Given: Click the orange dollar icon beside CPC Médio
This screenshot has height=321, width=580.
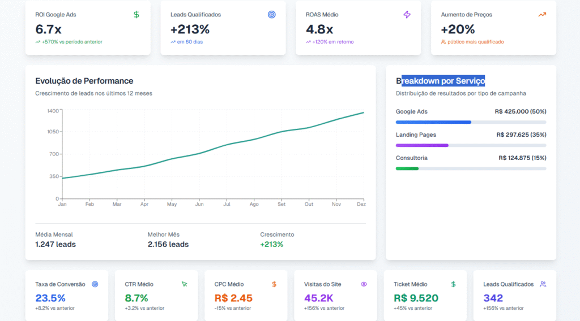Looking at the screenshot, I should [274, 284].
